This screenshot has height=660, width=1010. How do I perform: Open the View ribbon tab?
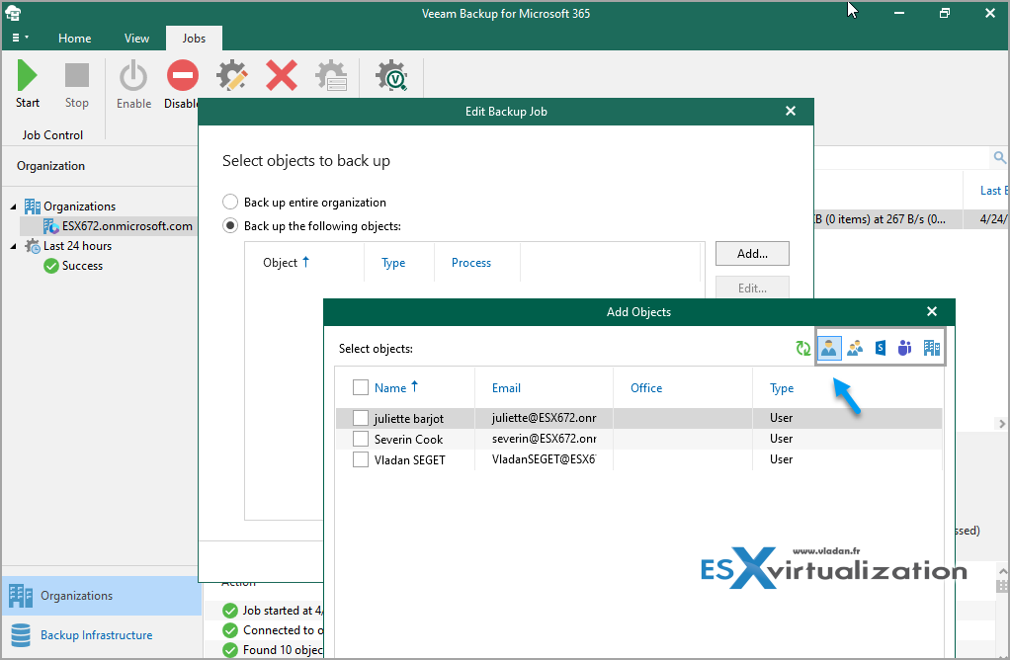coord(136,38)
